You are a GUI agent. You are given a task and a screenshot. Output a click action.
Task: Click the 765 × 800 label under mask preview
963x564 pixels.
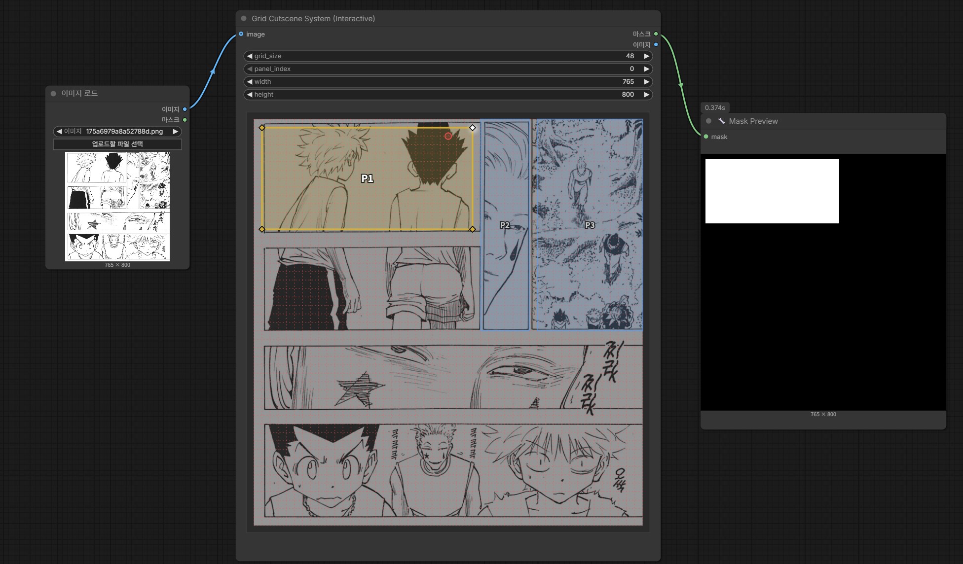tap(823, 415)
